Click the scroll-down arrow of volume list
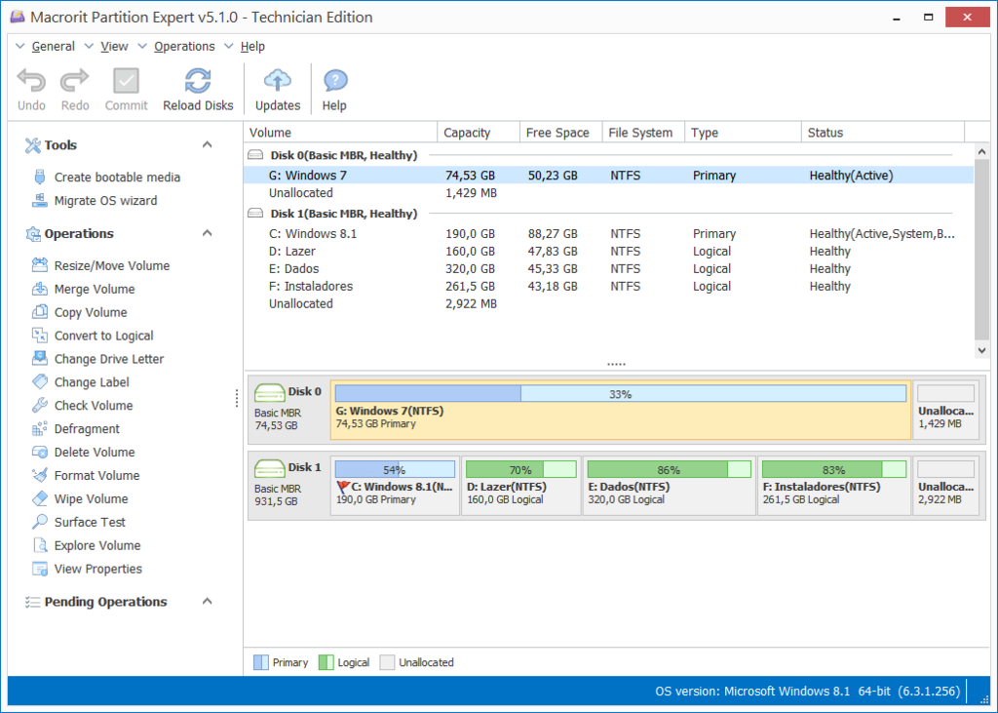This screenshot has width=998, height=713. point(981,350)
